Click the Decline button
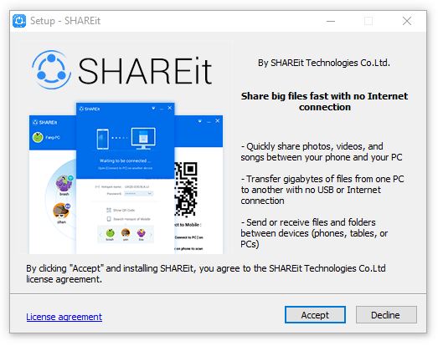This screenshot has height=346, width=438. (386, 315)
